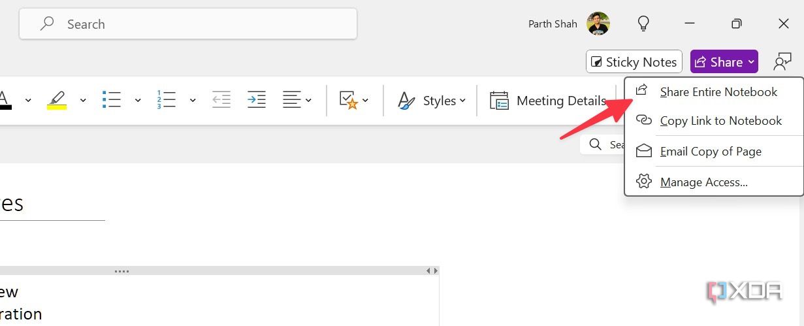Expand bullet styles dropdown

coord(138,101)
